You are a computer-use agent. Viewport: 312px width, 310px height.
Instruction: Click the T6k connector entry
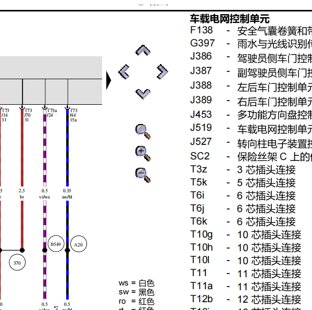[x=243, y=221]
